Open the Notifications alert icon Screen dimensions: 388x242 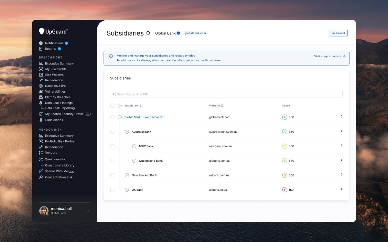41,43
